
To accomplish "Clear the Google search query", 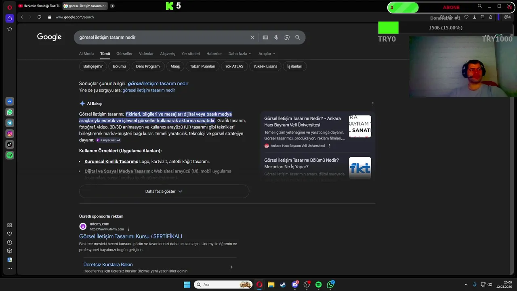I will (x=252, y=37).
